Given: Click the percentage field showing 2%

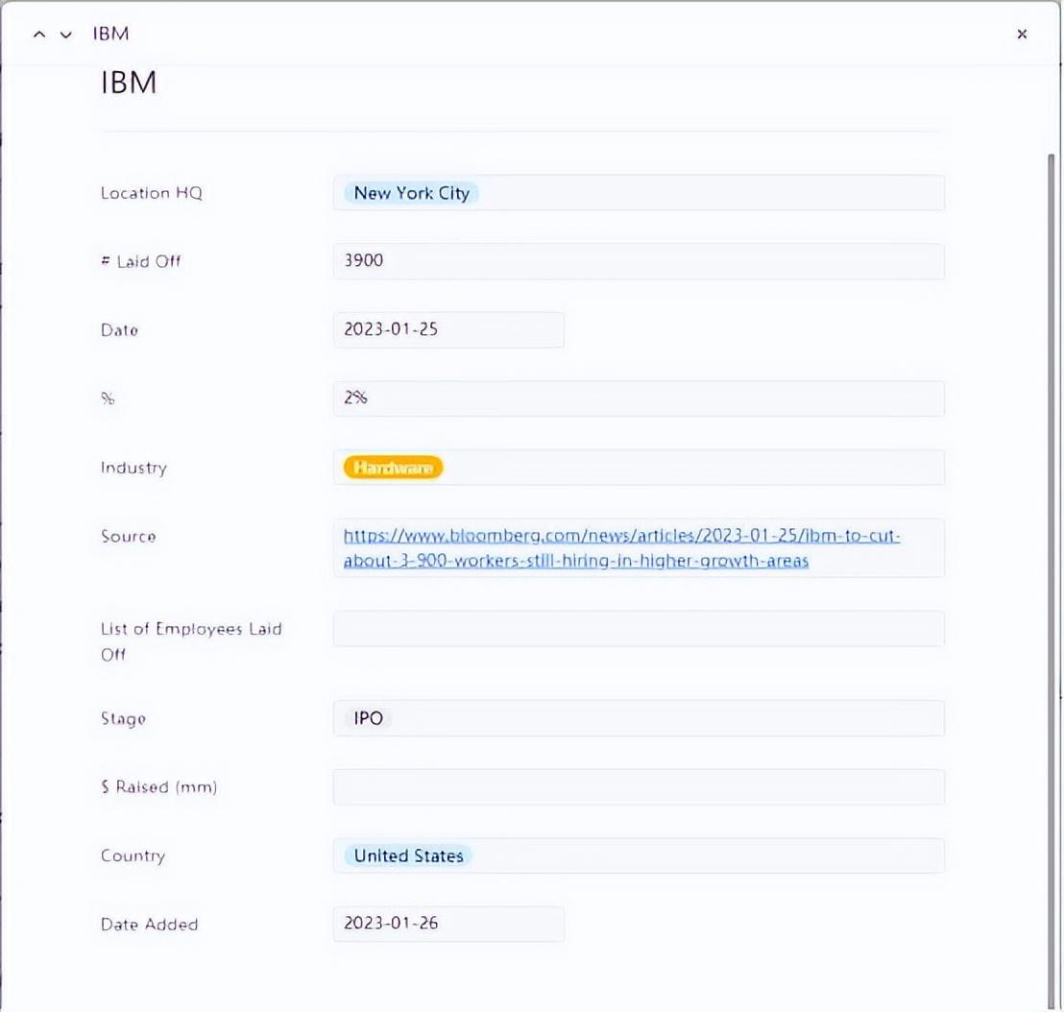Looking at the screenshot, I should 638,398.
